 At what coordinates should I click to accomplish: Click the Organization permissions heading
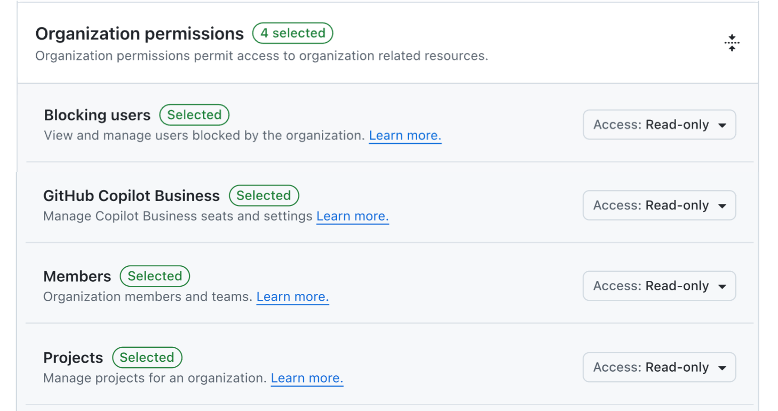coord(139,34)
